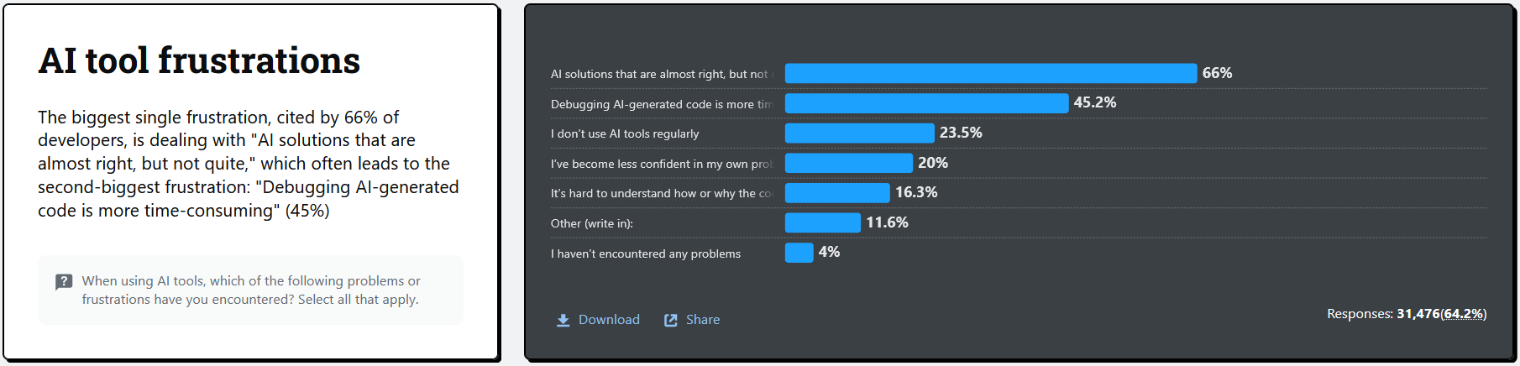Click the small 4% bar
The image size is (1520, 366).
[x=799, y=253]
